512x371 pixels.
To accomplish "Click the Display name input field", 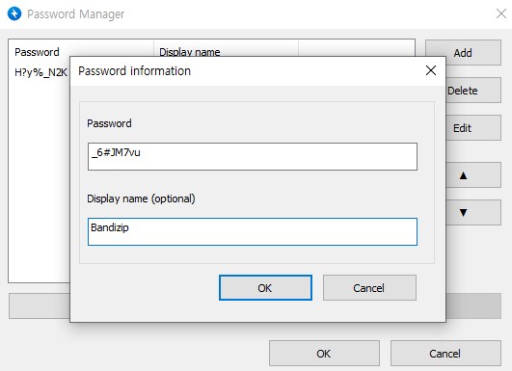I will 253,231.
